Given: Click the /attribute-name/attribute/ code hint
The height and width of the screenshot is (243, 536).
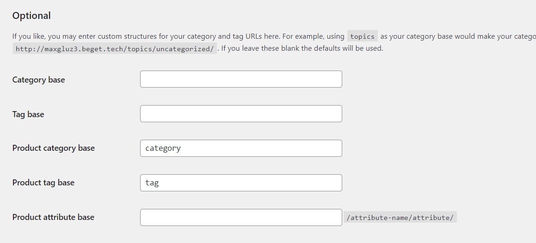Looking at the screenshot, I should (x=400, y=218).
